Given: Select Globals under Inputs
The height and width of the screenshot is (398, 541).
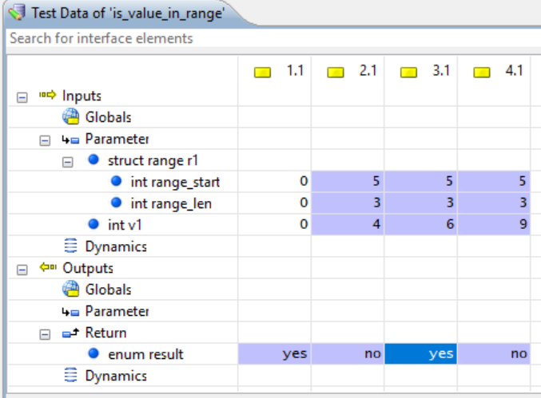Looking at the screenshot, I should [x=109, y=117].
